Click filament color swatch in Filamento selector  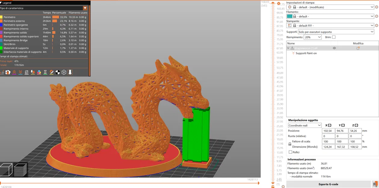coord(290,16)
